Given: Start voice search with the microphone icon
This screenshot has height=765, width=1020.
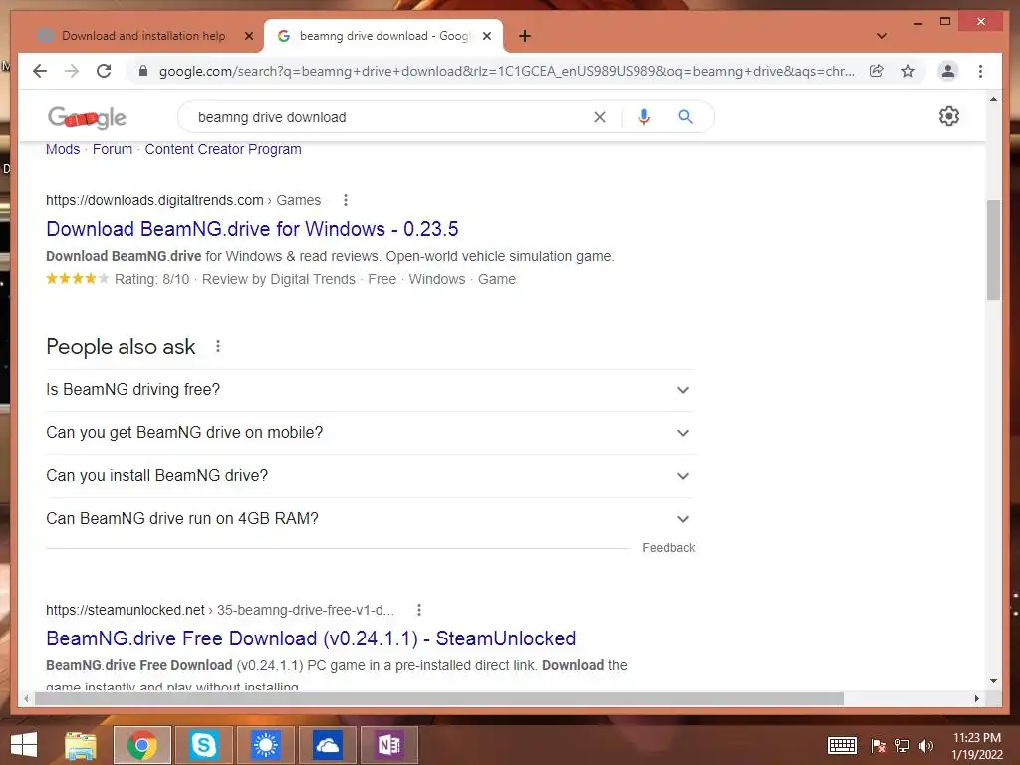Looking at the screenshot, I should point(644,117).
